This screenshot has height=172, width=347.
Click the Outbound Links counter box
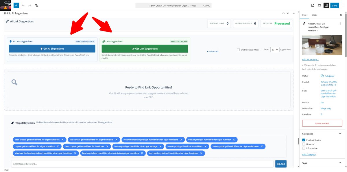(246, 23)
